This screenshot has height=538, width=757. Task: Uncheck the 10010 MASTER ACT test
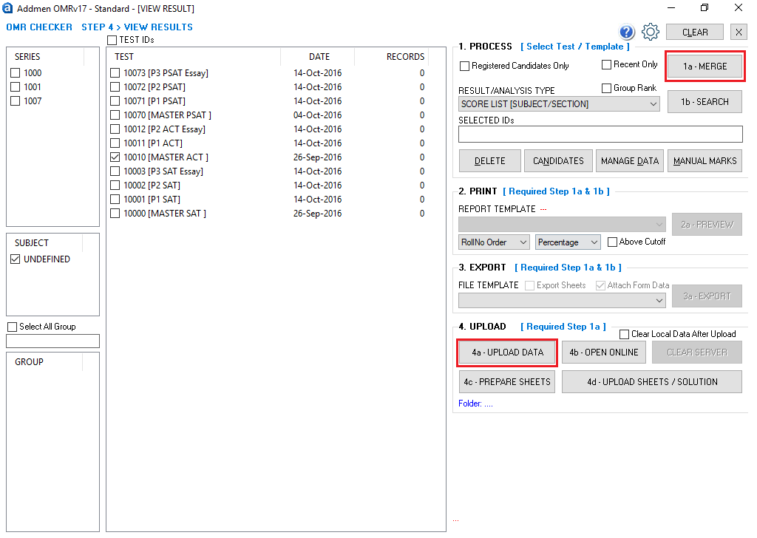coord(115,157)
